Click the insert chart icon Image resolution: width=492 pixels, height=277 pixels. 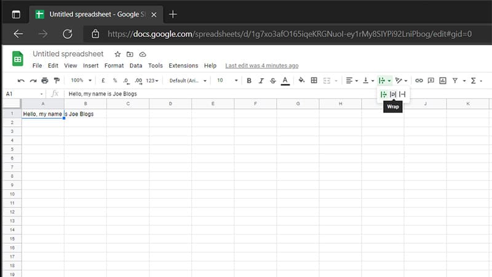(x=443, y=81)
